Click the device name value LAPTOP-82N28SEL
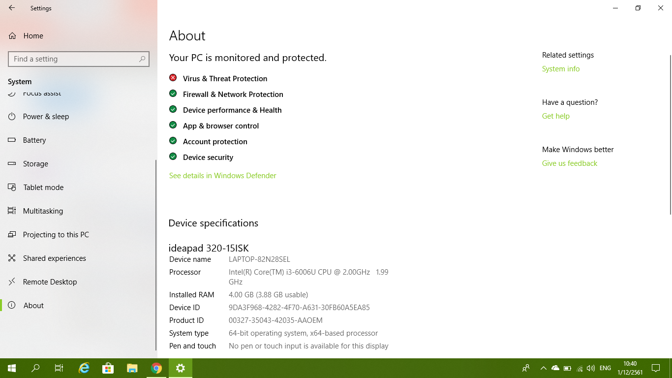672x378 pixels. coord(259,259)
